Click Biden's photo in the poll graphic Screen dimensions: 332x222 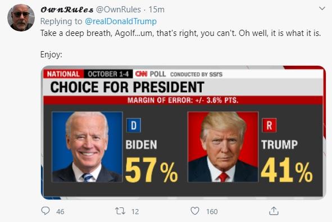87,147
